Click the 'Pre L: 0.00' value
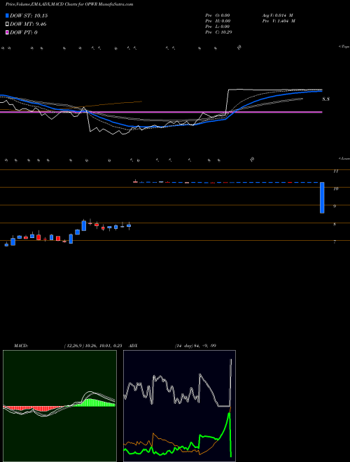 (x=218, y=27)
